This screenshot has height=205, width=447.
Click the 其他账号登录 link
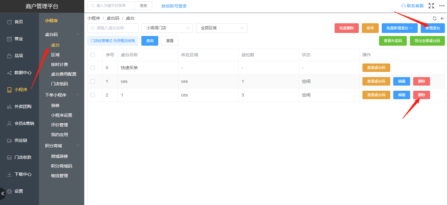click(174, 6)
